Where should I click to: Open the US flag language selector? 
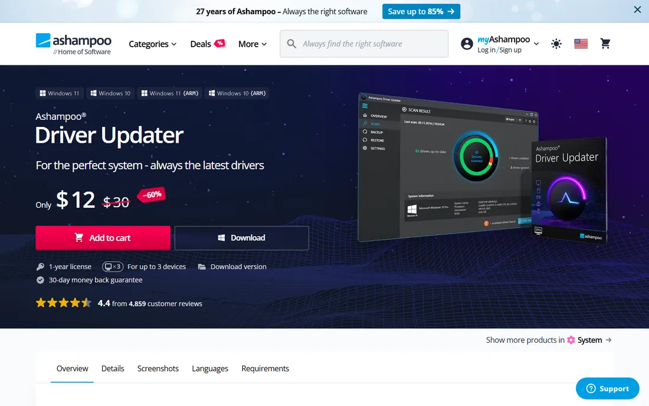pyautogui.click(x=581, y=44)
